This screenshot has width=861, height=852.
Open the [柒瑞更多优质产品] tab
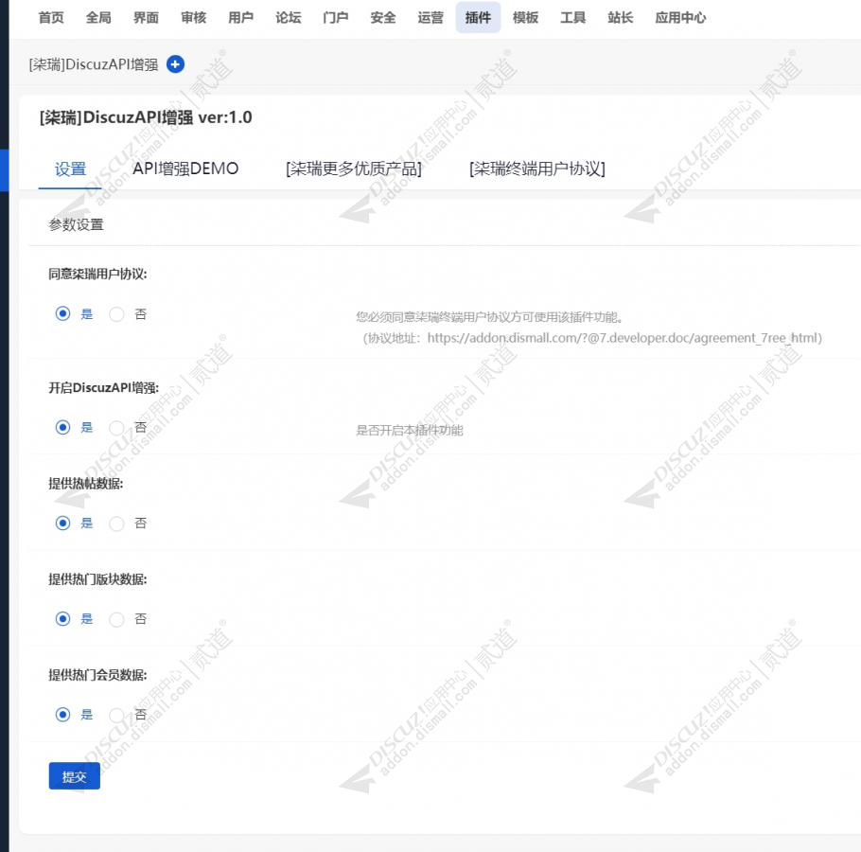tap(354, 169)
